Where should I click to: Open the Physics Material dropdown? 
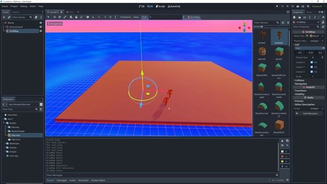click(323, 41)
